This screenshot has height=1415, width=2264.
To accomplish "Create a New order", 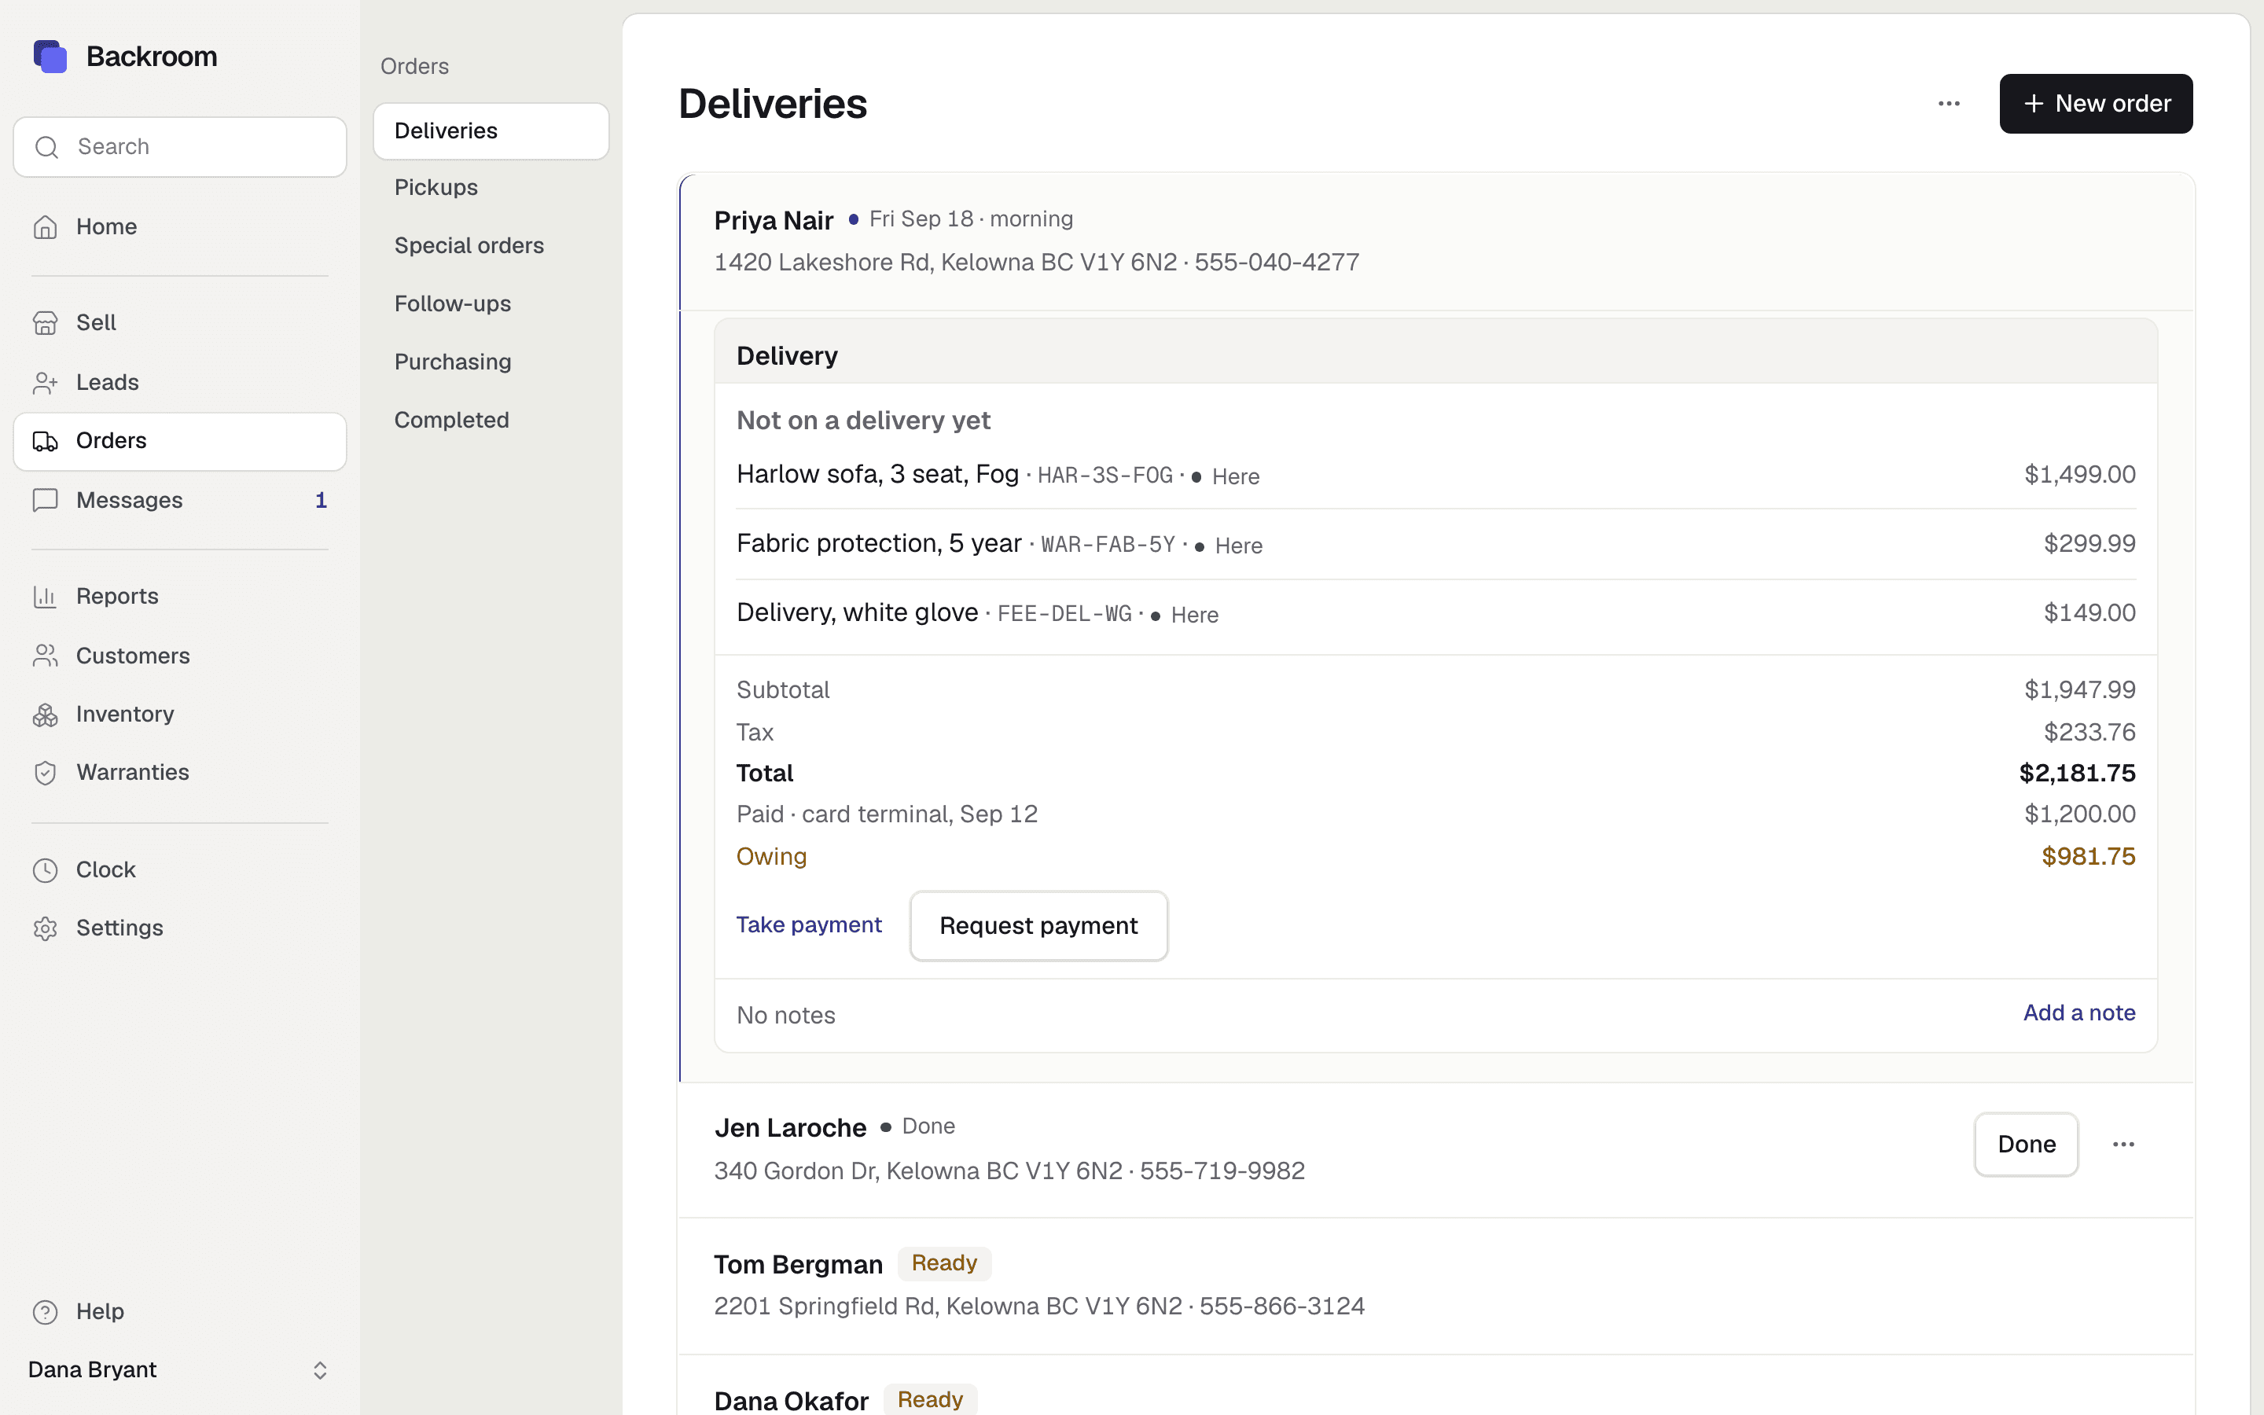I will [x=2096, y=104].
